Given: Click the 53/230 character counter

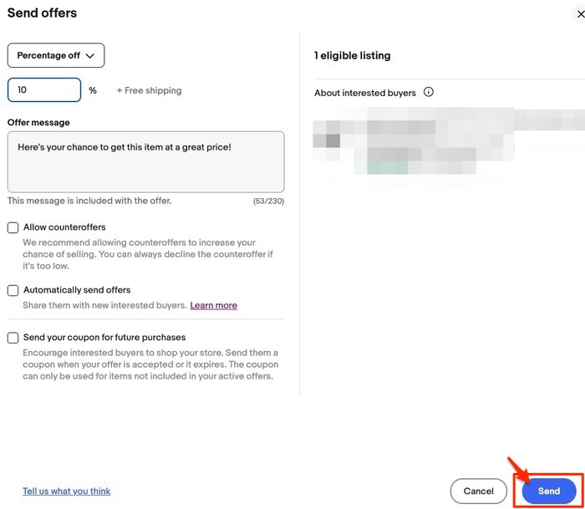Looking at the screenshot, I should coord(268,201).
